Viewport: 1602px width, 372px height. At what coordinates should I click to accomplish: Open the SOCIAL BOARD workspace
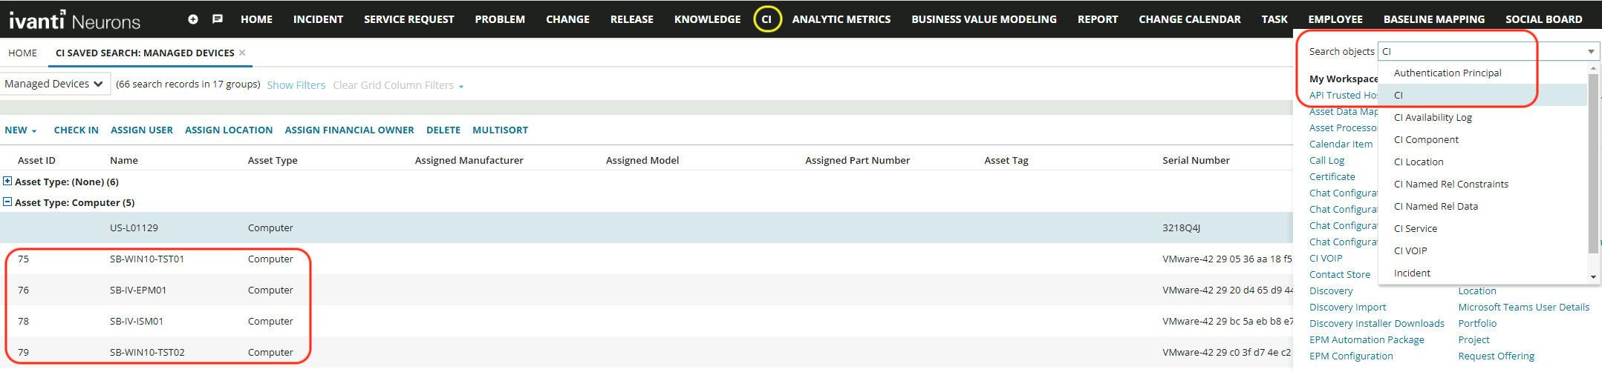(x=1544, y=19)
